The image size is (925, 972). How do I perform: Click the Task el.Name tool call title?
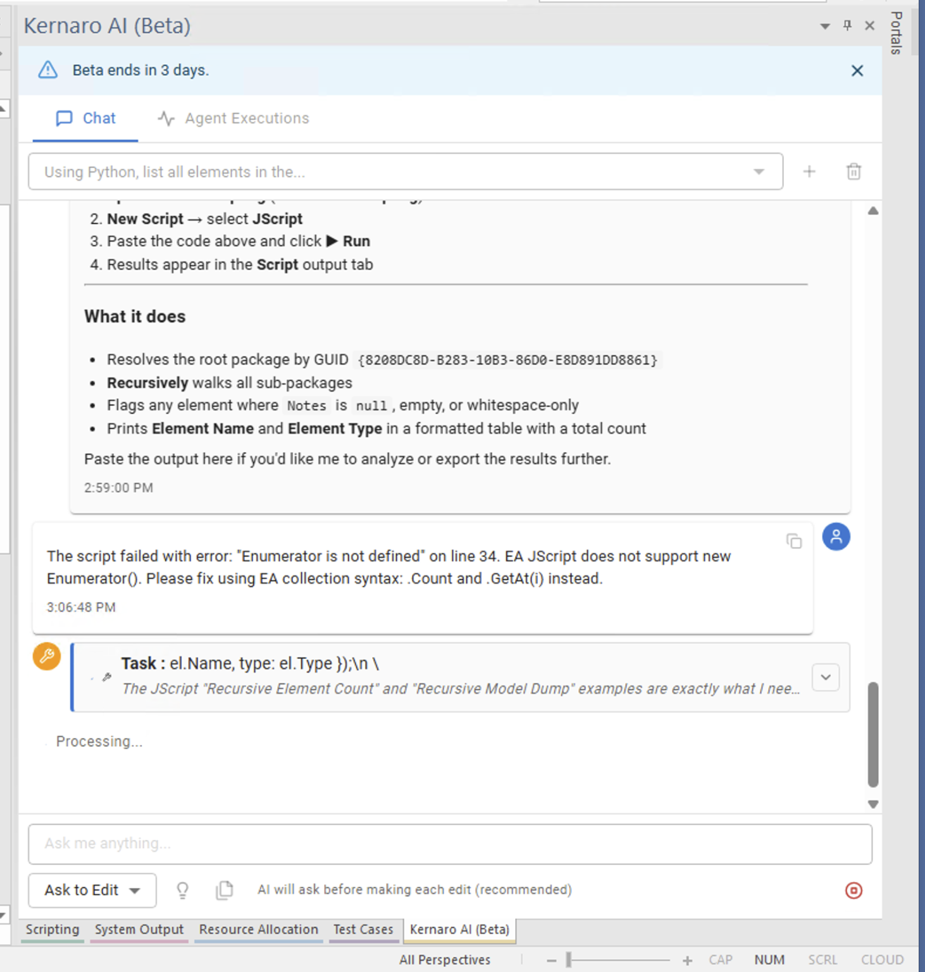coord(251,663)
